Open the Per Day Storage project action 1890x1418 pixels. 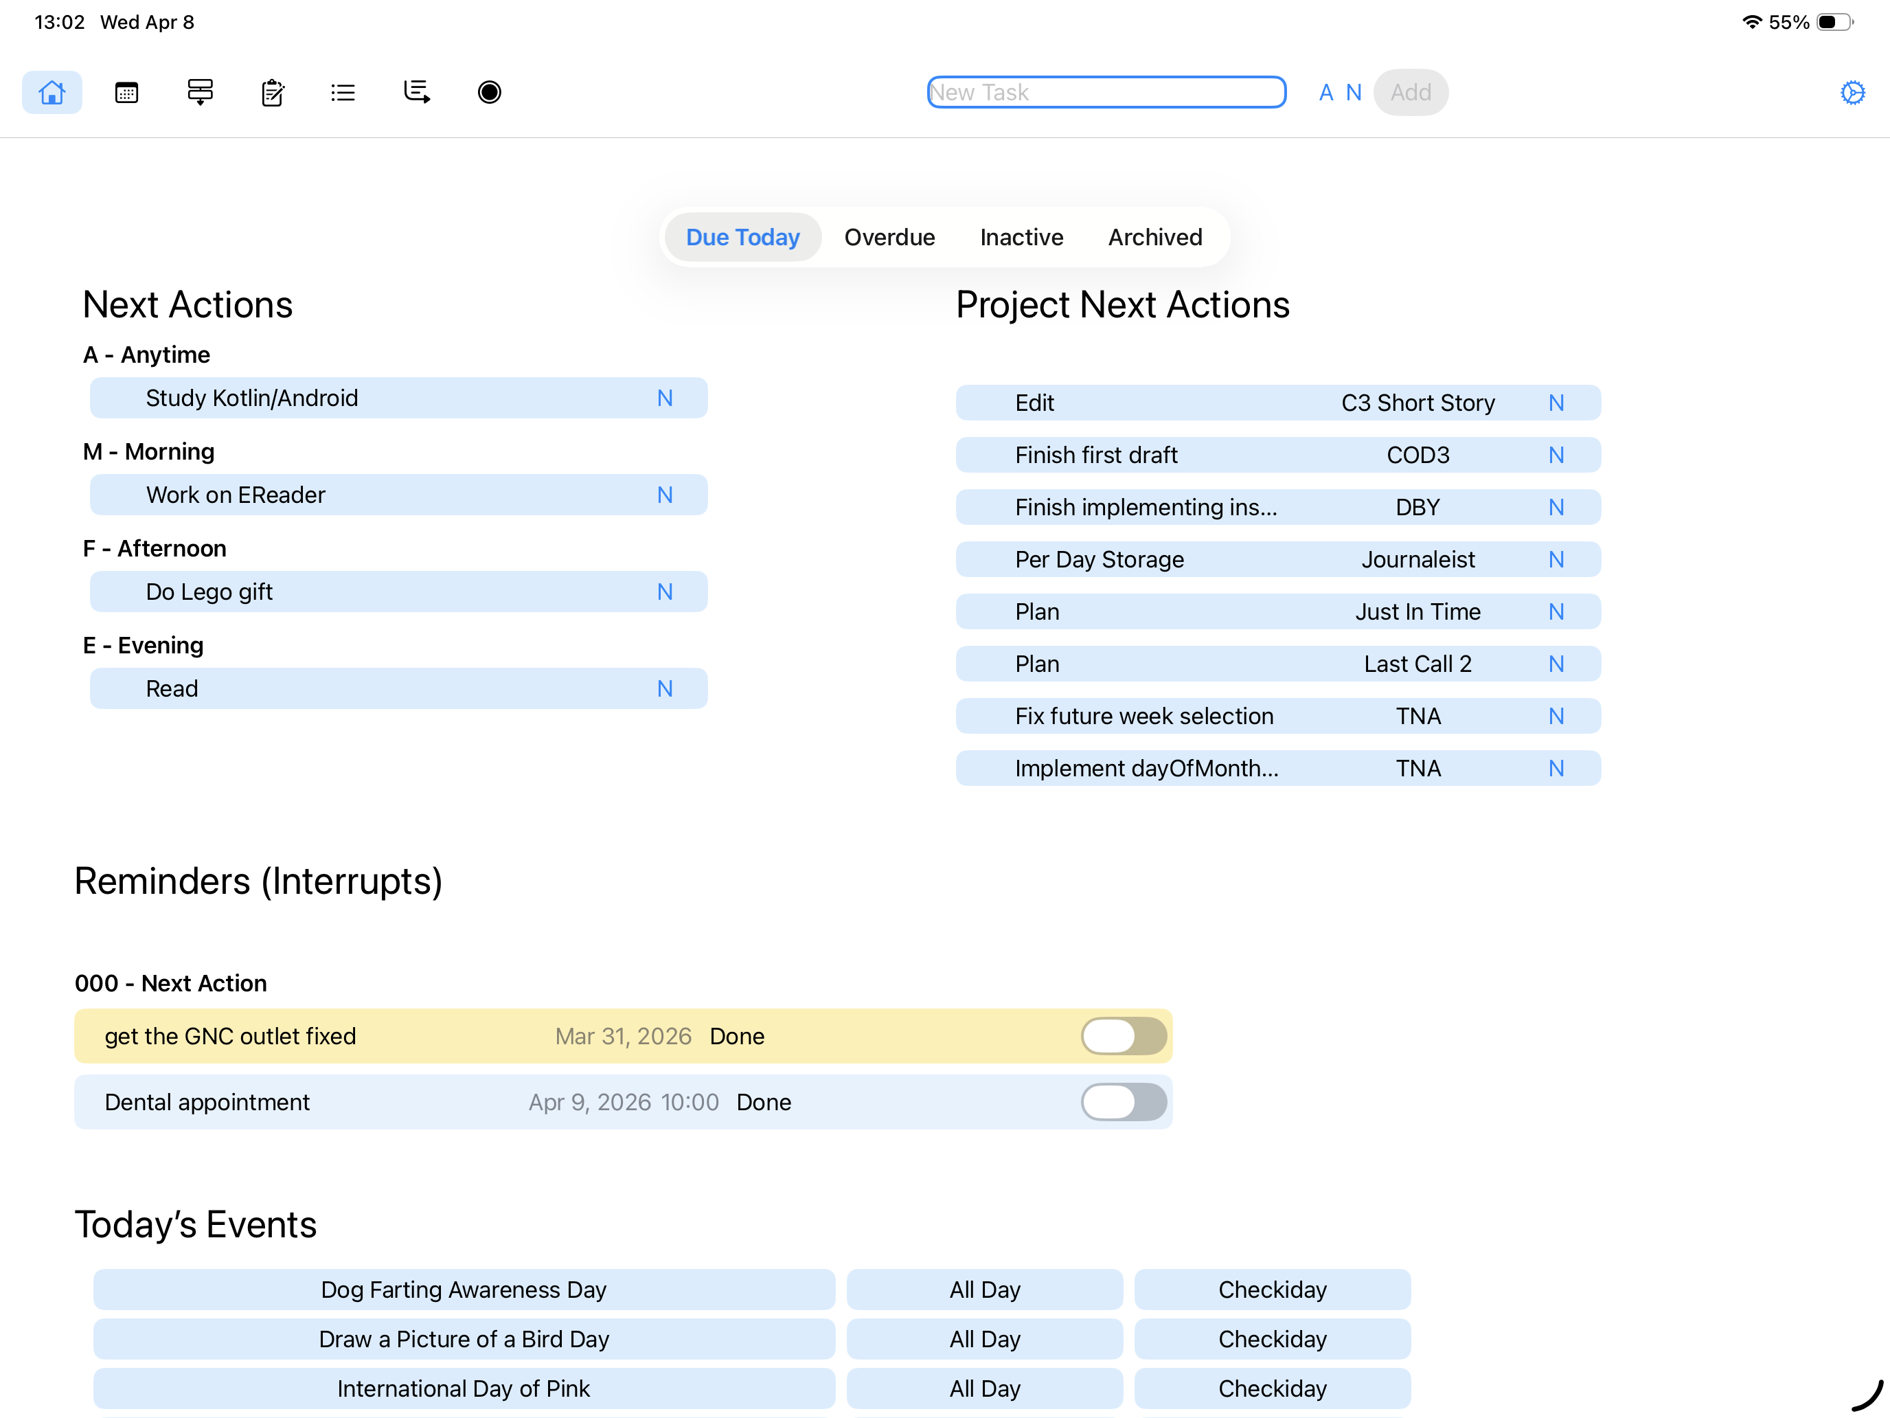pyautogui.click(x=1099, y=560)
